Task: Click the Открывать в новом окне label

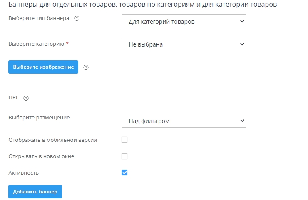Action: point(41,156)
